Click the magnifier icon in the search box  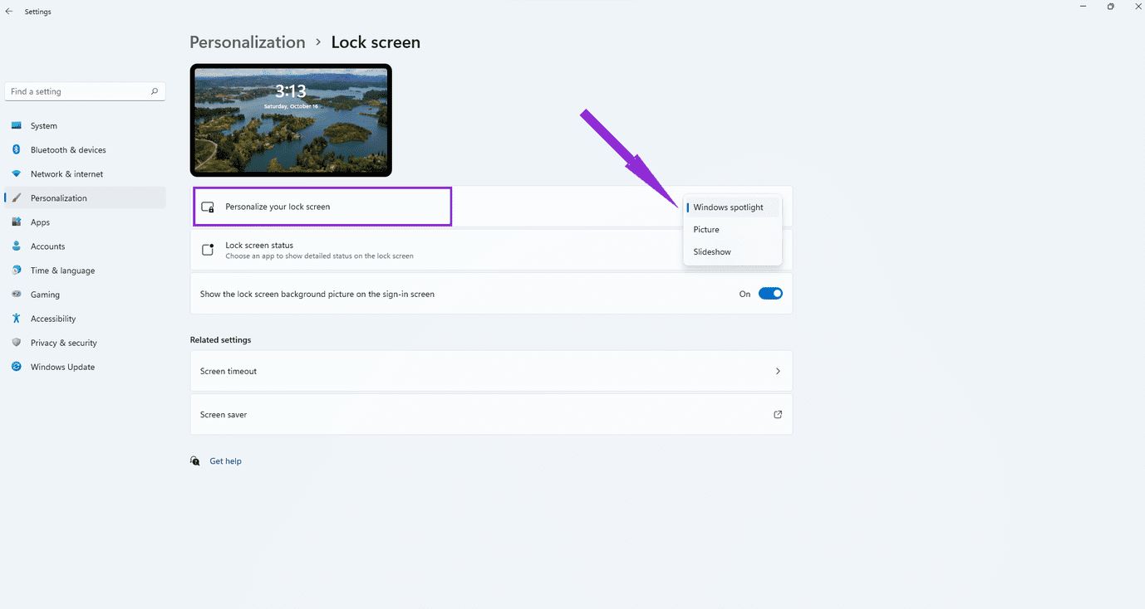point(155,91)
